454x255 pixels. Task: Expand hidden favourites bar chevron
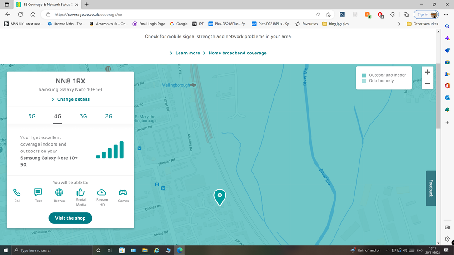[x=399, y=24]
